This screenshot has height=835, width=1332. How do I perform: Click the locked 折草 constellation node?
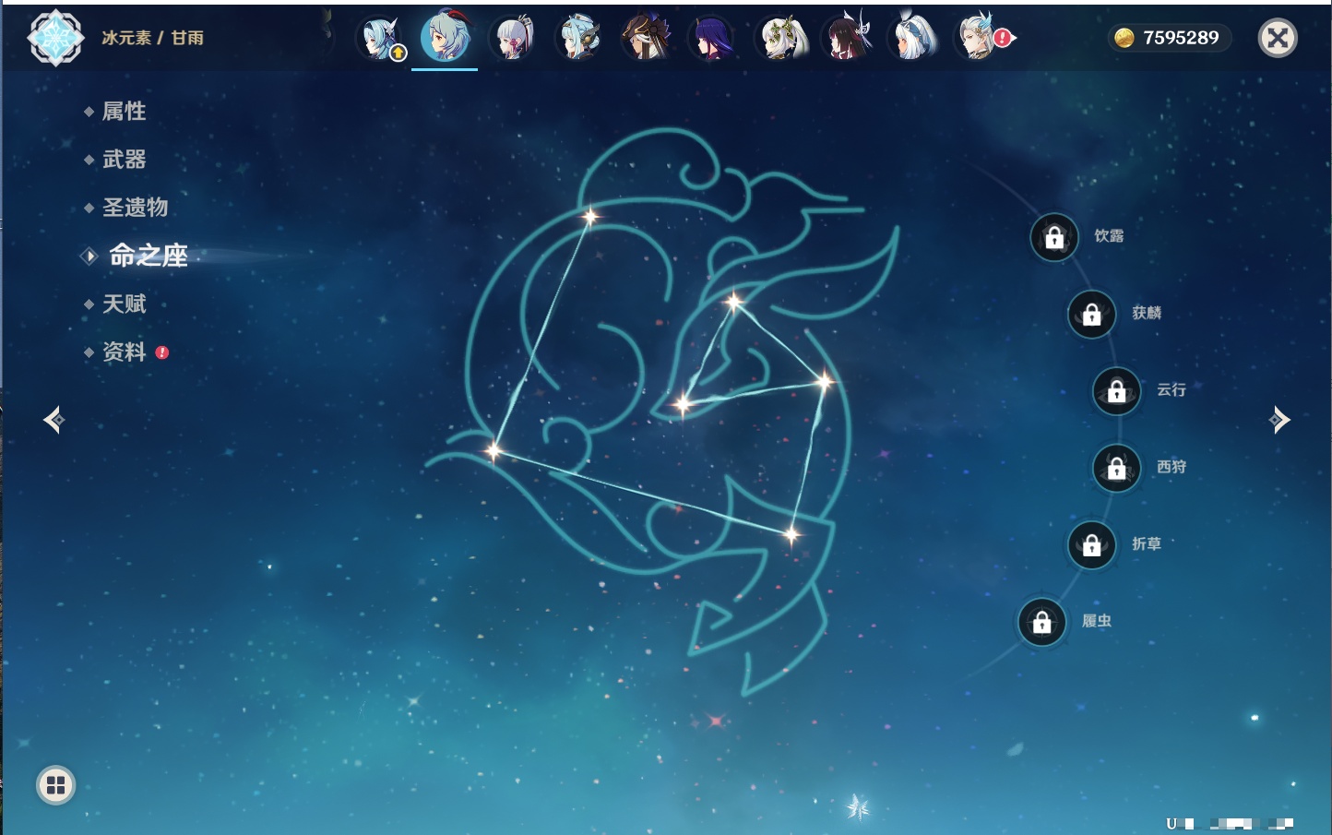[1092, 545]
